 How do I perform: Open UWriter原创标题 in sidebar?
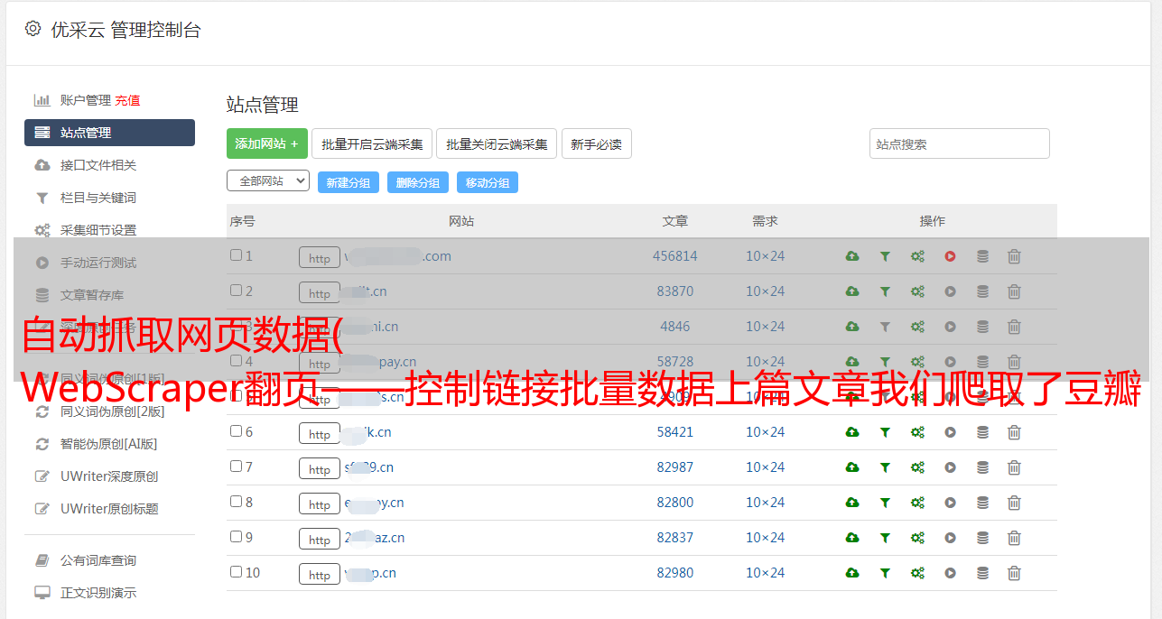[x=109, y=509]
